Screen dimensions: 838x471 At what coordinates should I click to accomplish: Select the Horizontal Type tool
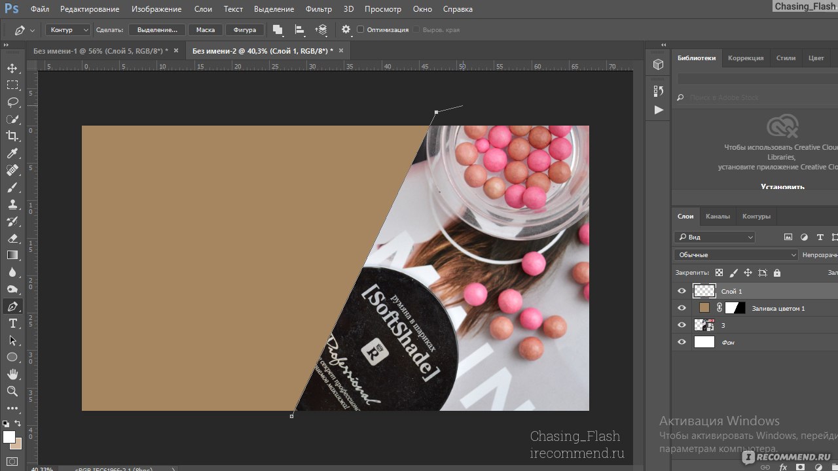(12, 323)
